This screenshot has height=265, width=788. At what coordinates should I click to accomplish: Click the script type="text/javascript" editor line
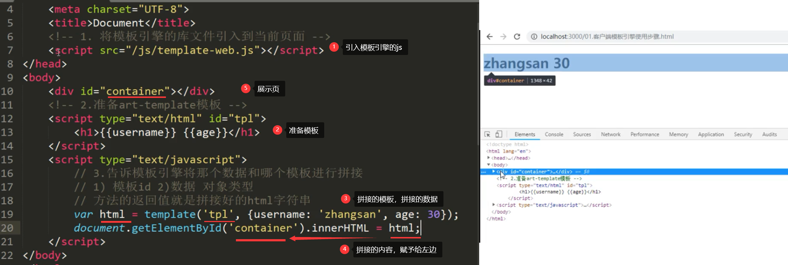point(148,159)
